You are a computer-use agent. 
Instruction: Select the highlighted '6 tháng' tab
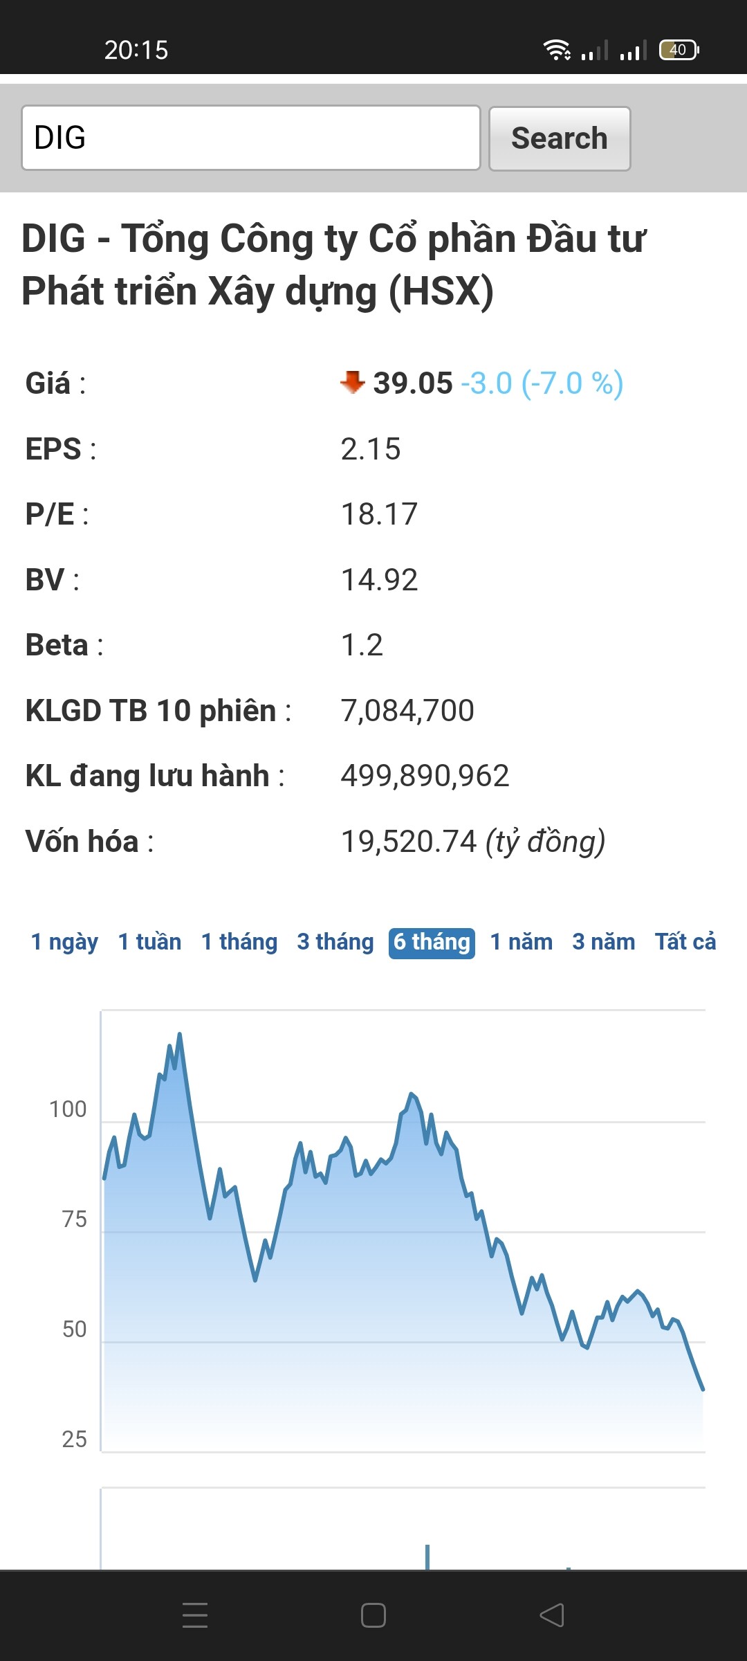[x=432, y=943]
